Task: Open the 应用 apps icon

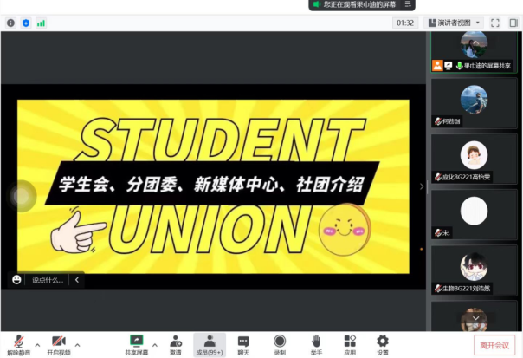Action: click(x=350, y=341)
